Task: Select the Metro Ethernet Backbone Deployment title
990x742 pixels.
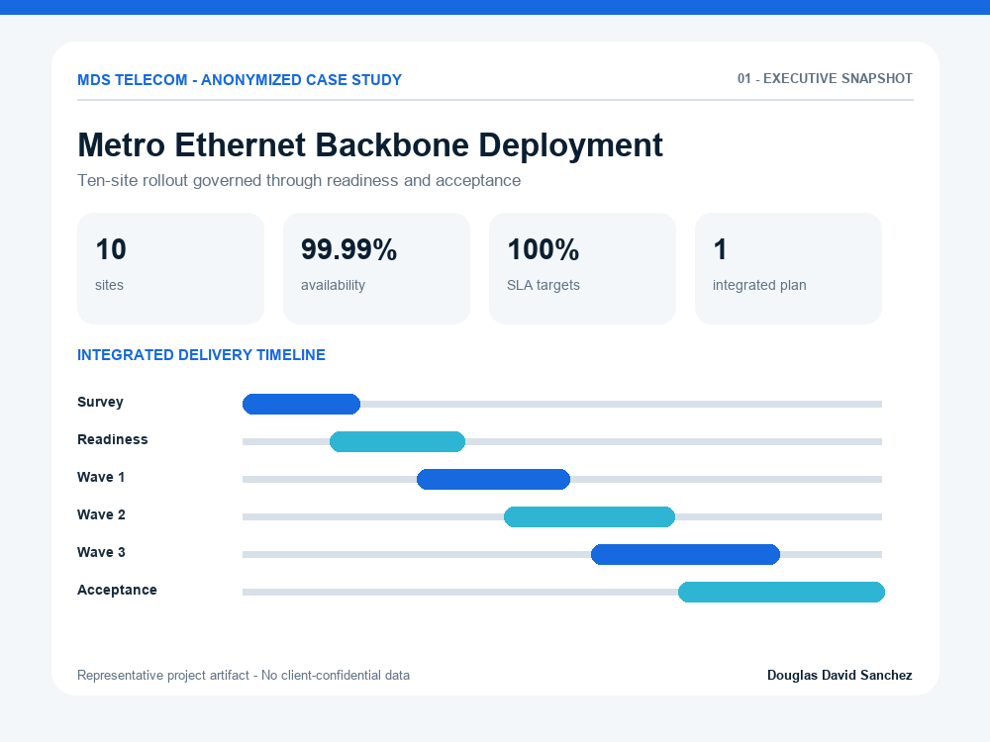Action: click(370, 145)
